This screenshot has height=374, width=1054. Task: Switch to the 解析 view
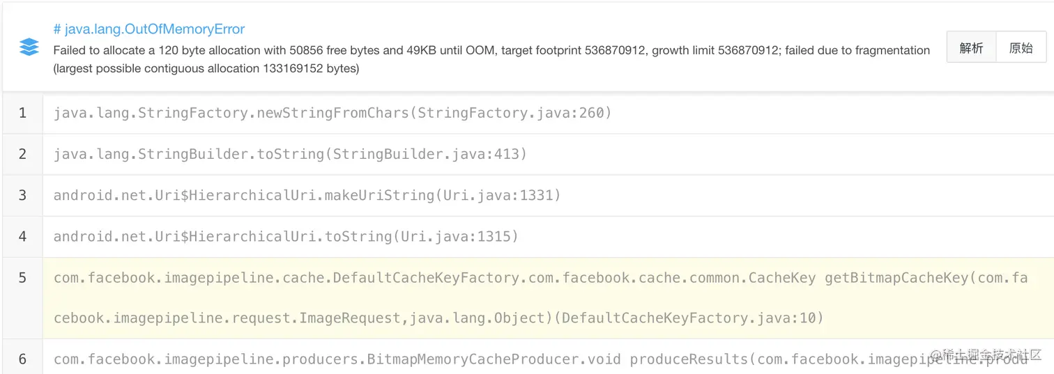pyautogui.click(x=971, y=48)
